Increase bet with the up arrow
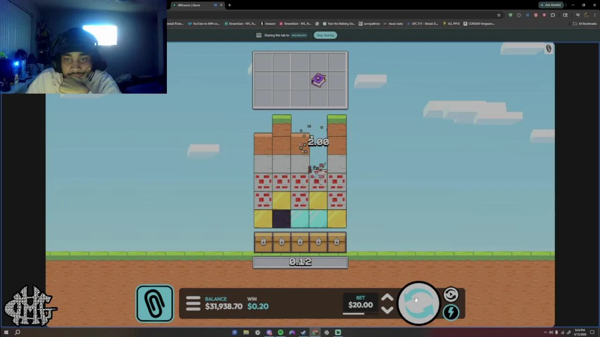This screenshot has width=600, height=337. (x=387, y=298)
